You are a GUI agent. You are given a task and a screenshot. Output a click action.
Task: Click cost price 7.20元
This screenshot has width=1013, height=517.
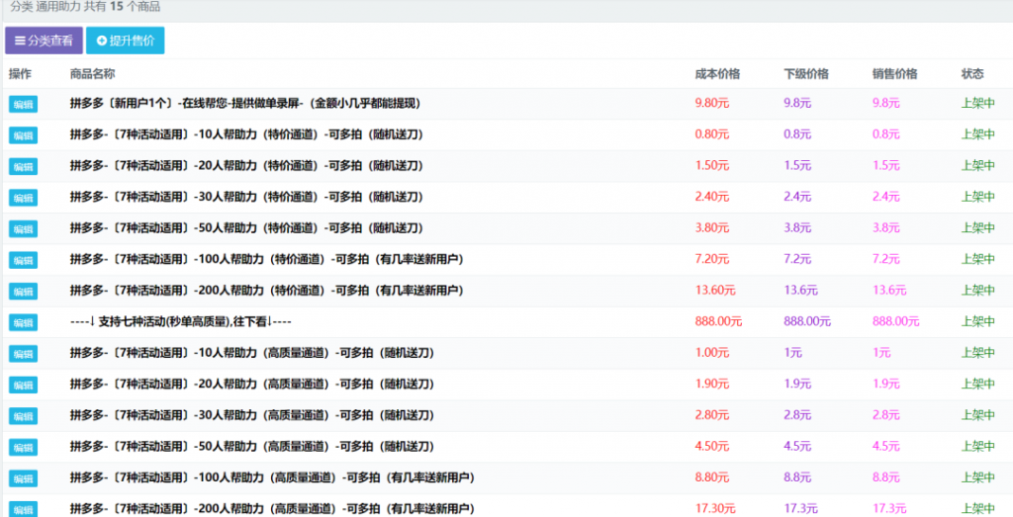click(712, 259)
